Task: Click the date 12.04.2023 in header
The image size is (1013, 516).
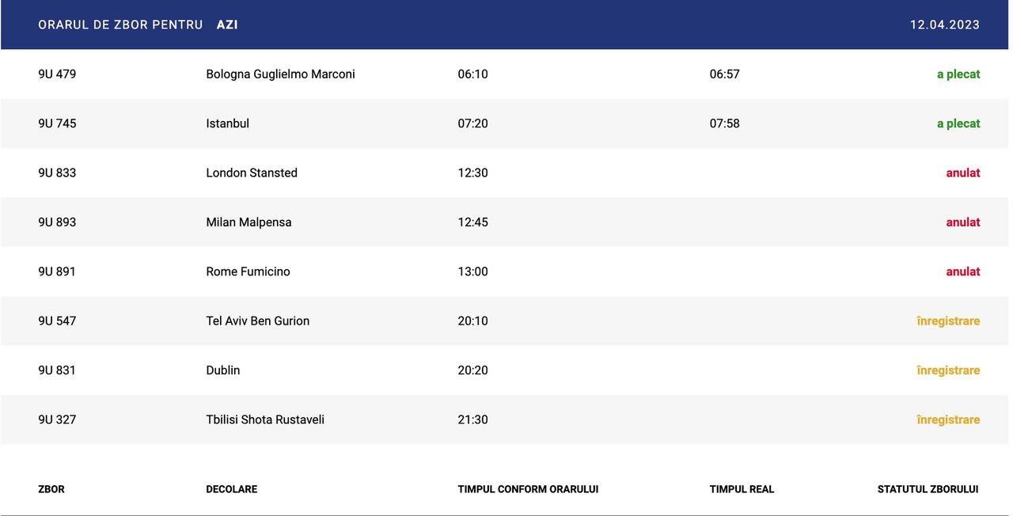Action: point(945,25)
